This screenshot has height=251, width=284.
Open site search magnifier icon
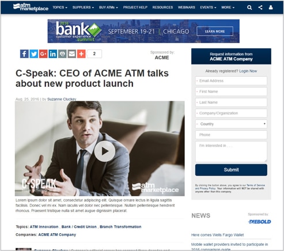coord(249,7)
